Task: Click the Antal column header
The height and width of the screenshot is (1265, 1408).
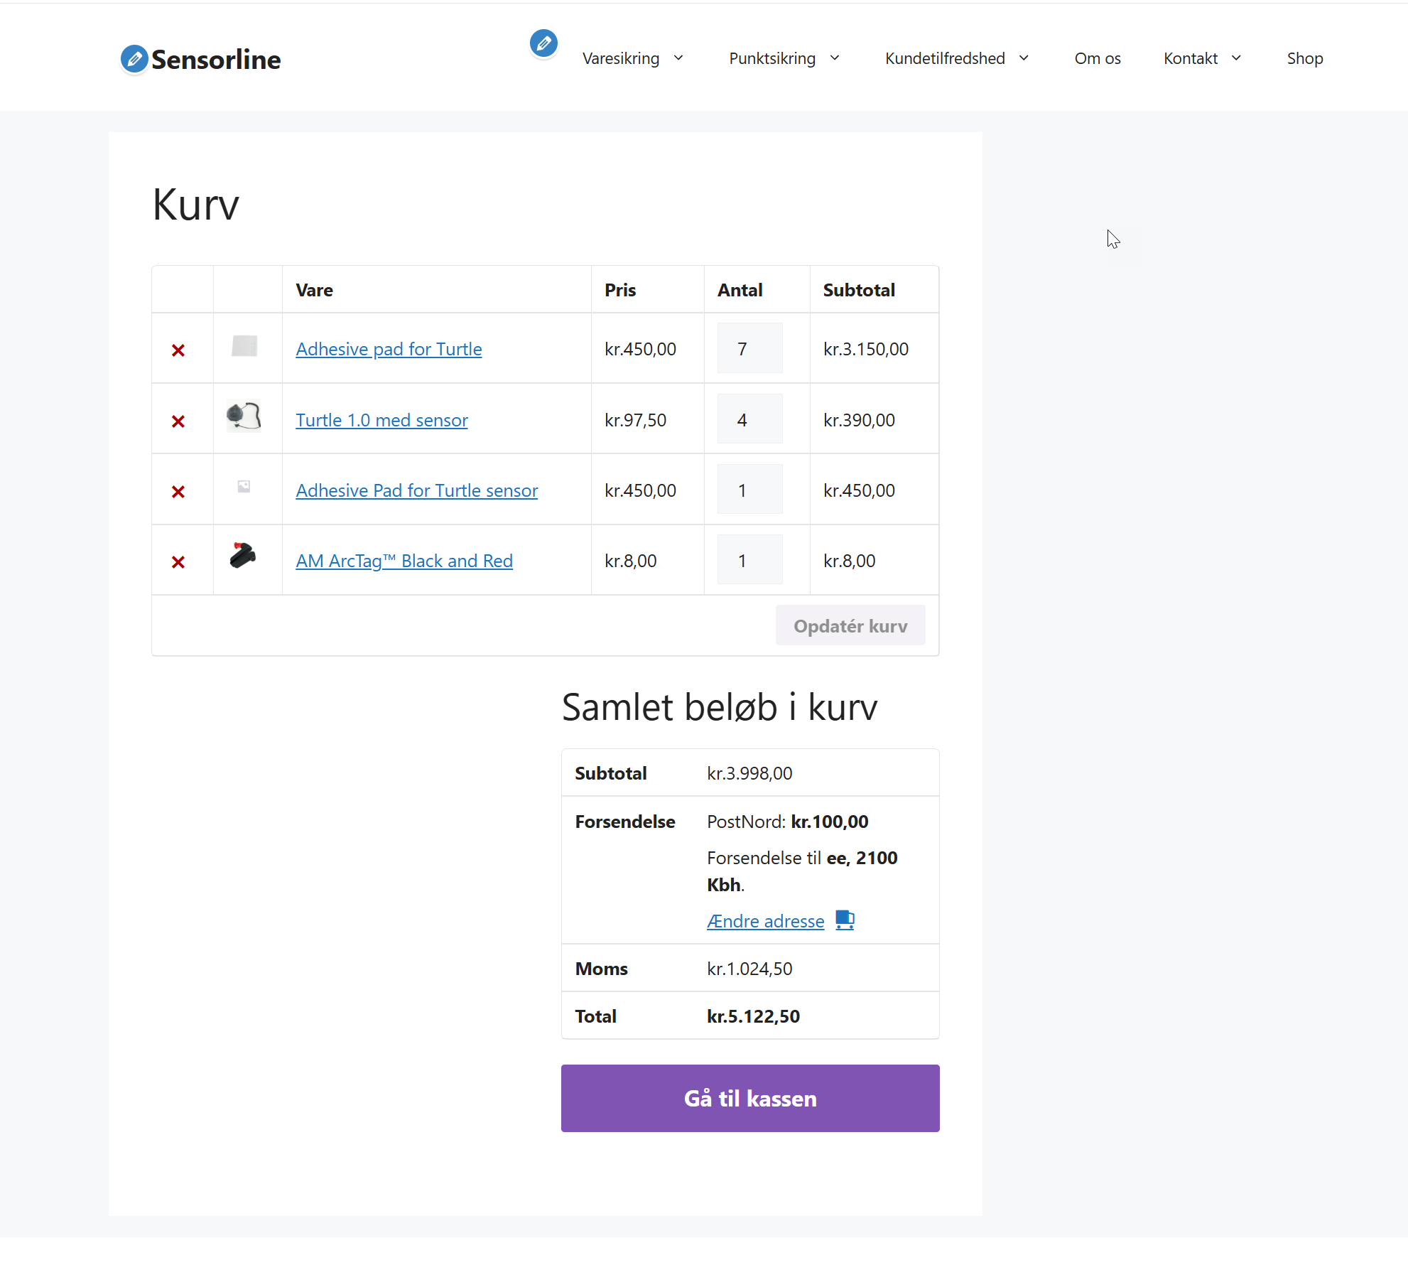Action: click(740, 290)
